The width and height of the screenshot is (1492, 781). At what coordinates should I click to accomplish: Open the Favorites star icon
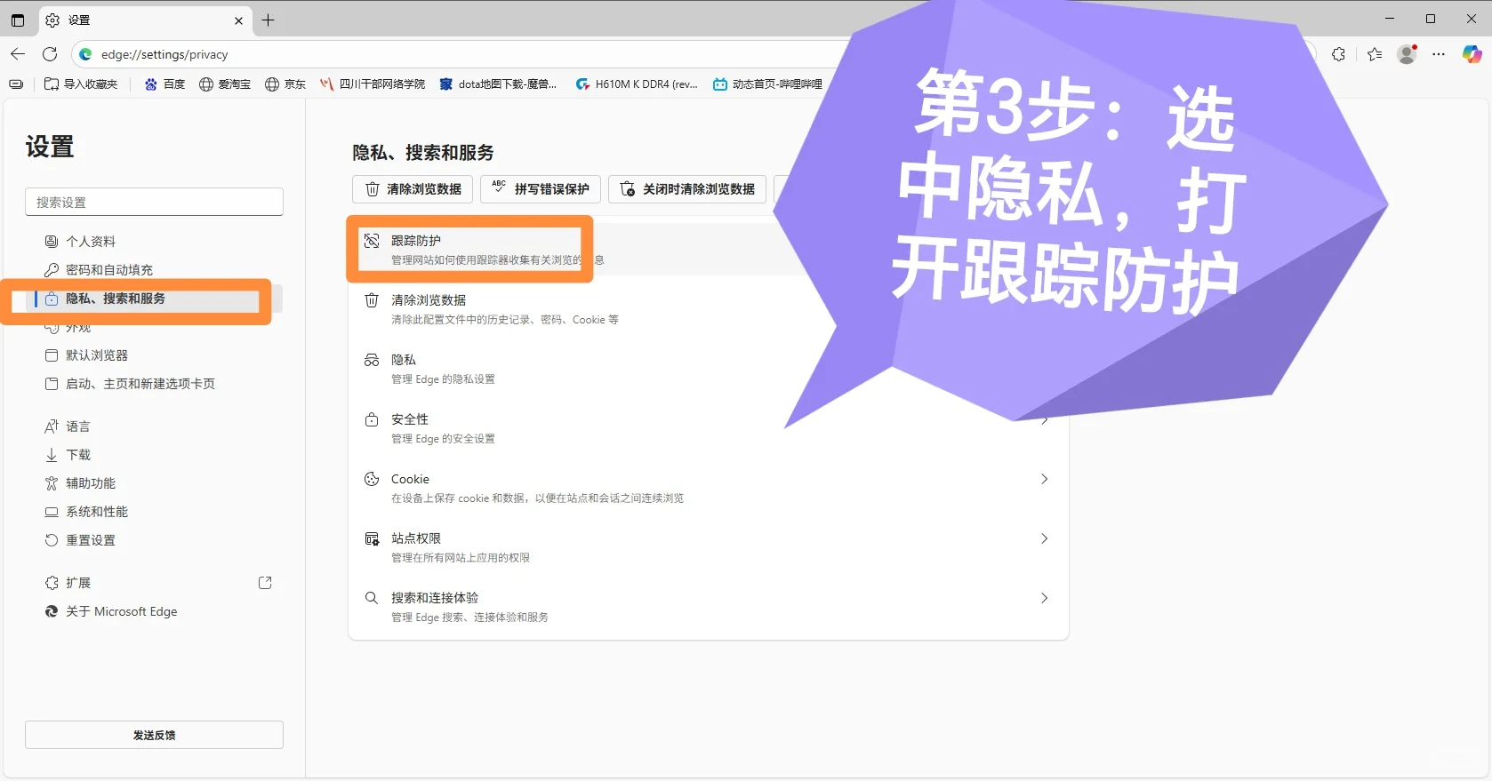(1375, 54)
